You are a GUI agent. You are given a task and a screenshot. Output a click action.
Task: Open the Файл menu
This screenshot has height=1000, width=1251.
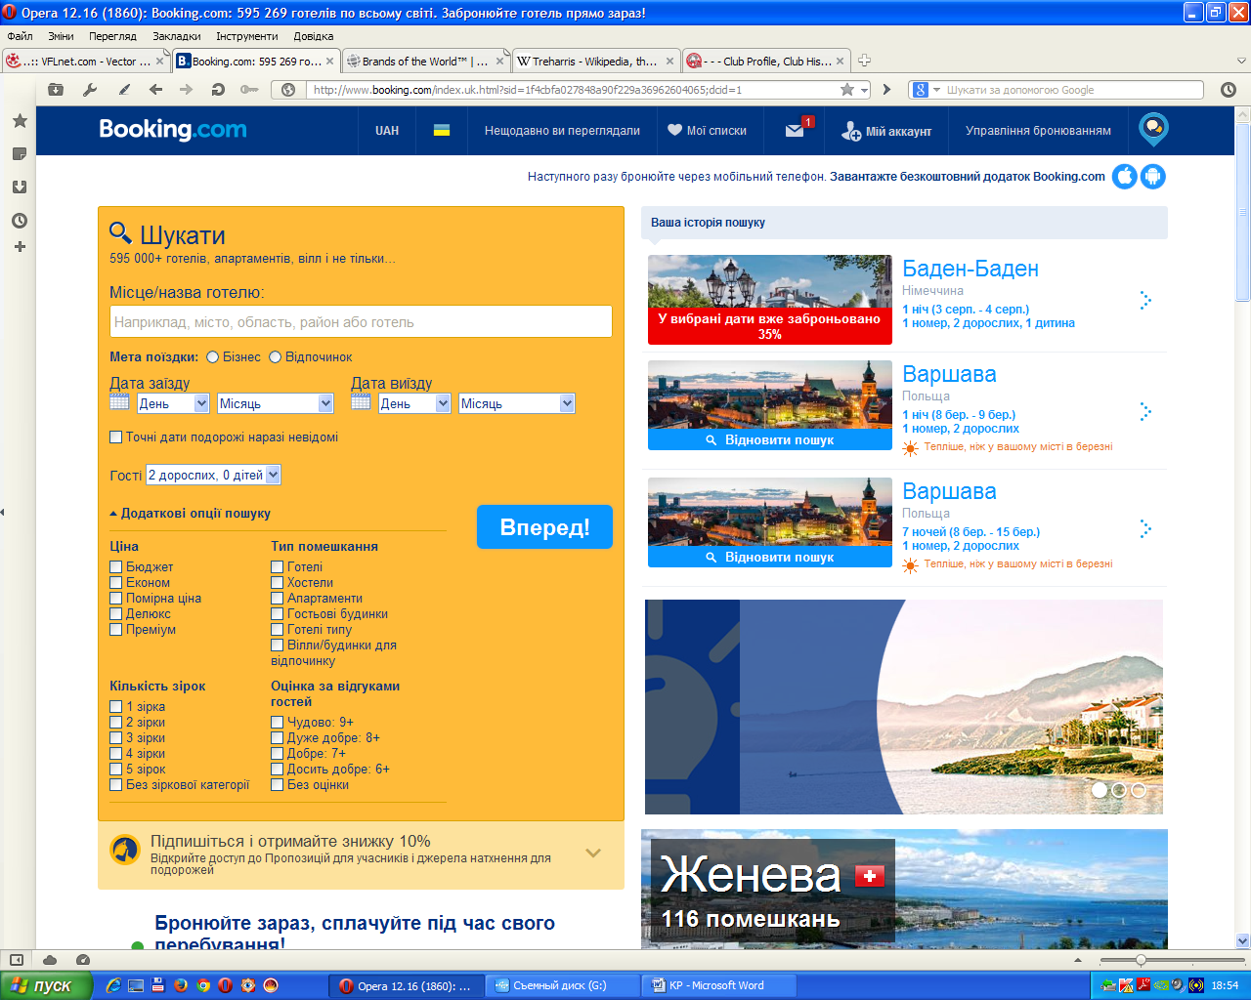tap(20, 36)
